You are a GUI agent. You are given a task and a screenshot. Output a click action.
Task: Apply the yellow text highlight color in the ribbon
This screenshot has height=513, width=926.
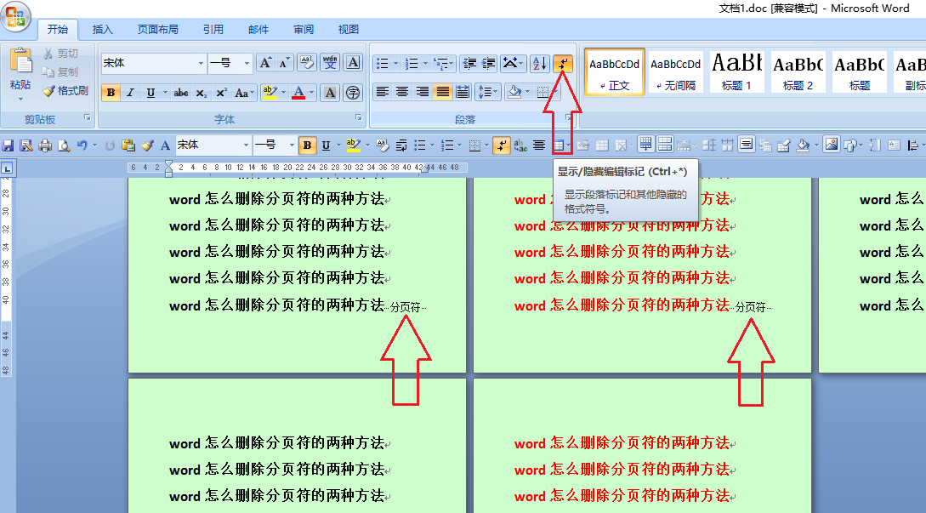(x=270, y=93)
